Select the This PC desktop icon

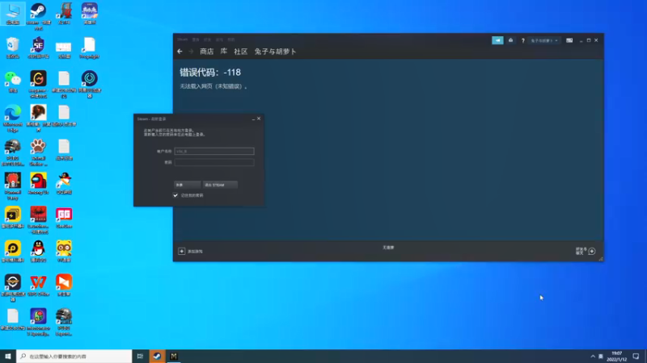13,13
